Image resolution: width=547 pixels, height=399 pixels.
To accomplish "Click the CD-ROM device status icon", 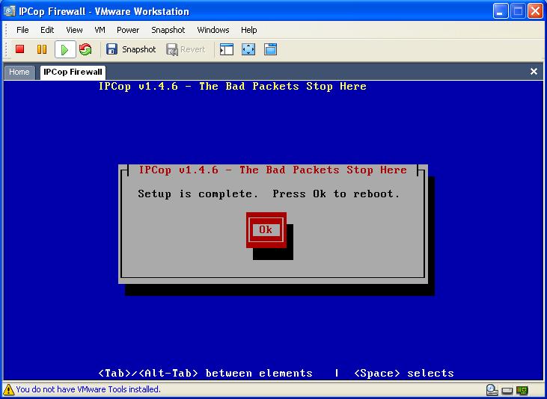I will point(492,389).
